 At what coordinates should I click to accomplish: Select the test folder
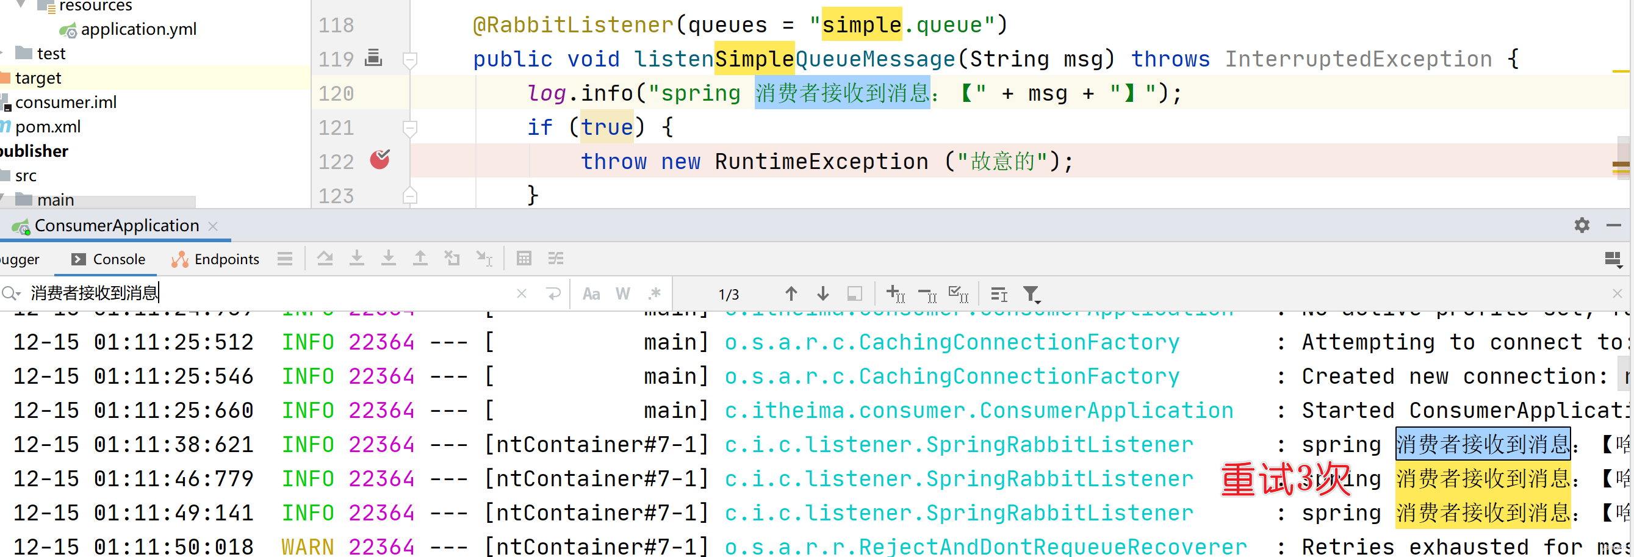[51, 53]
